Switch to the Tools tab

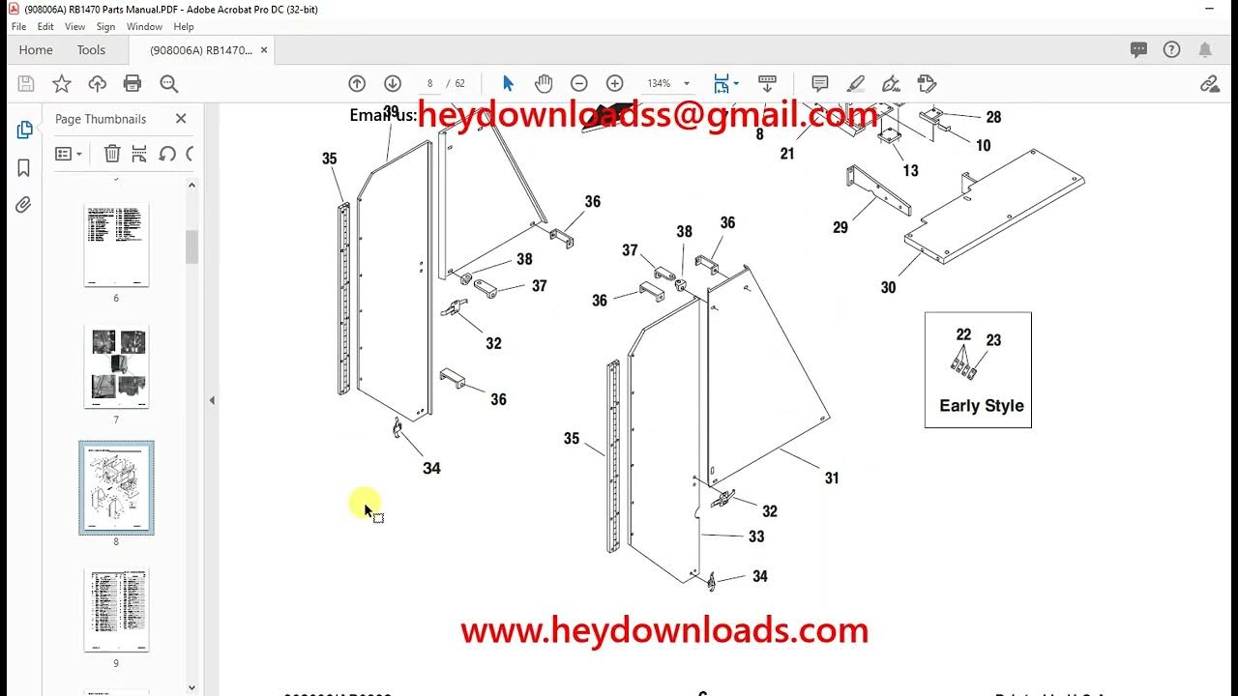(x=91, y=50)
